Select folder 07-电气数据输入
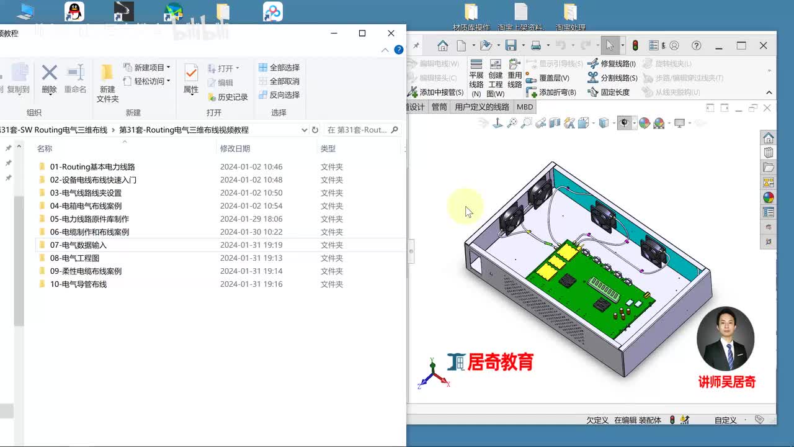This screenshot has height=447, width=794. coord(78,245)
